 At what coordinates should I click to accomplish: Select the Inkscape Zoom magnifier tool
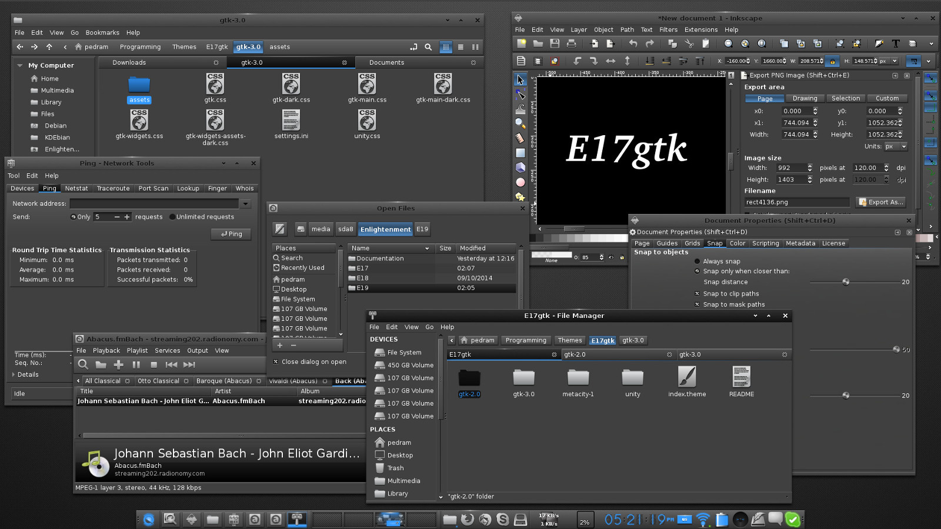[520, 123]
